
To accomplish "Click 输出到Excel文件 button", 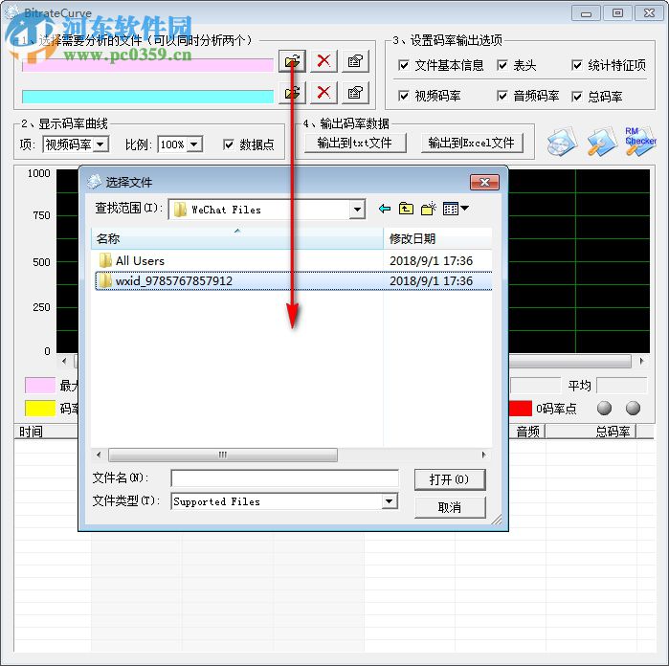I will (472, 143).
